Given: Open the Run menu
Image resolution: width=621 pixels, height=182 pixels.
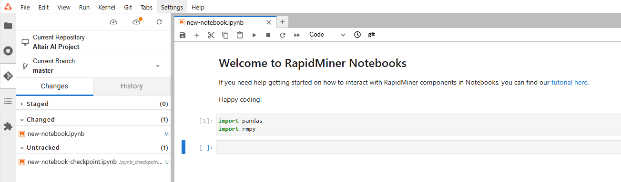Looking at the screenshot, I should coord(84,8).
